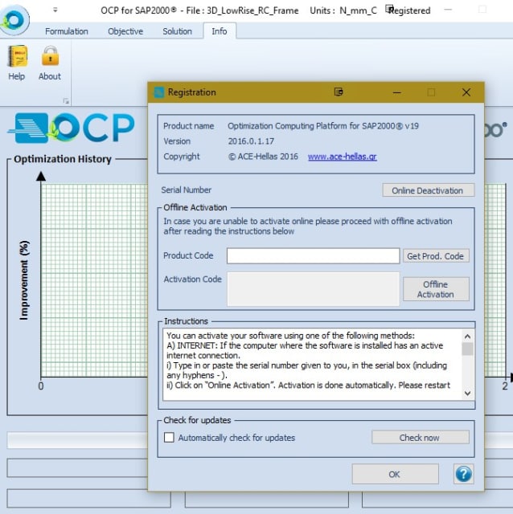Image resolution: width=513 pixels, height=514 pixels.
Task: Click the blue question mark help button
Action: [463, 474]
